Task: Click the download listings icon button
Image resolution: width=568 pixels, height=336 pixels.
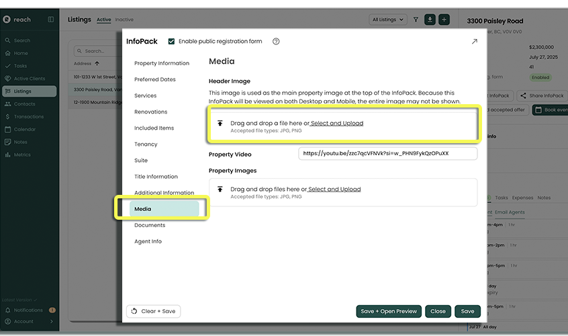Action: (x=430, y=19)
